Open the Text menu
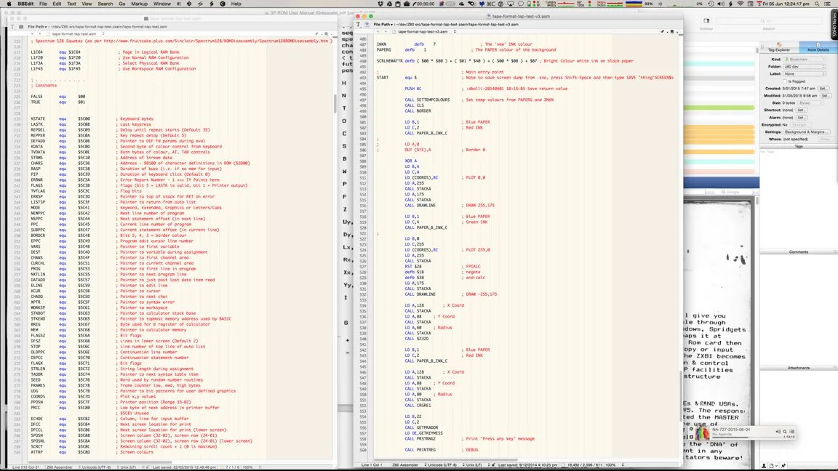Viewport: 838px width, 471px height. pyautogui.click(x=71, y=4)
